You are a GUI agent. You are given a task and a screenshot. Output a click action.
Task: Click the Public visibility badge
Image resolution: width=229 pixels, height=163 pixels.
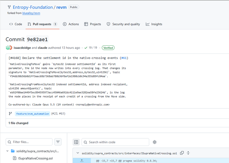74,7
